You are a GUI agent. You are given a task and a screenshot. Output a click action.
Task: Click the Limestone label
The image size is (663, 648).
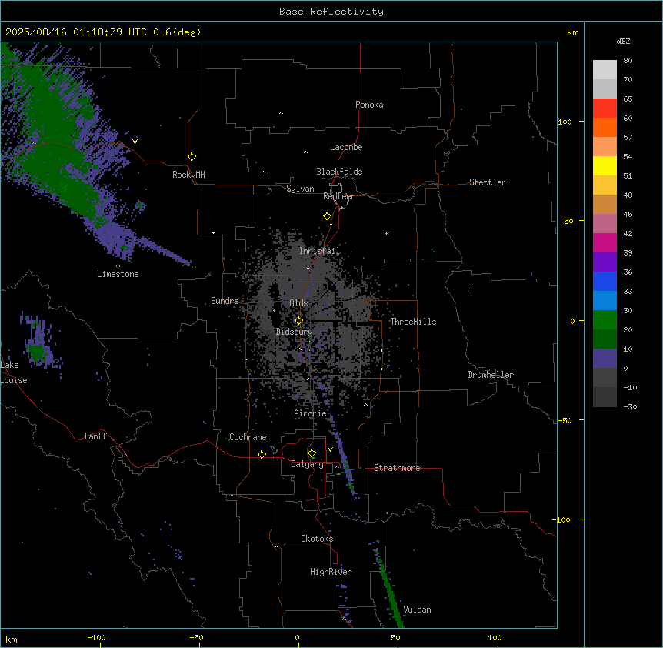point(118,274)
